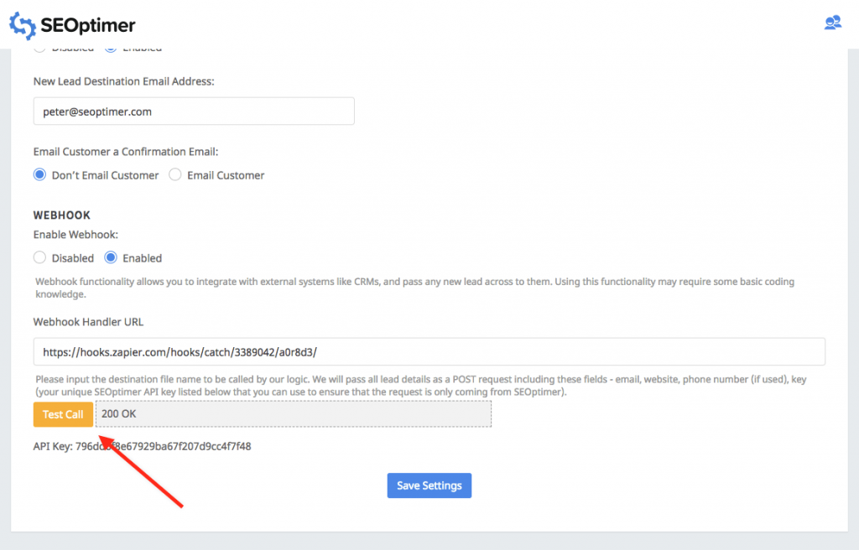
Task: Select the Don't Email Customer option
Action: pos(39,175)
